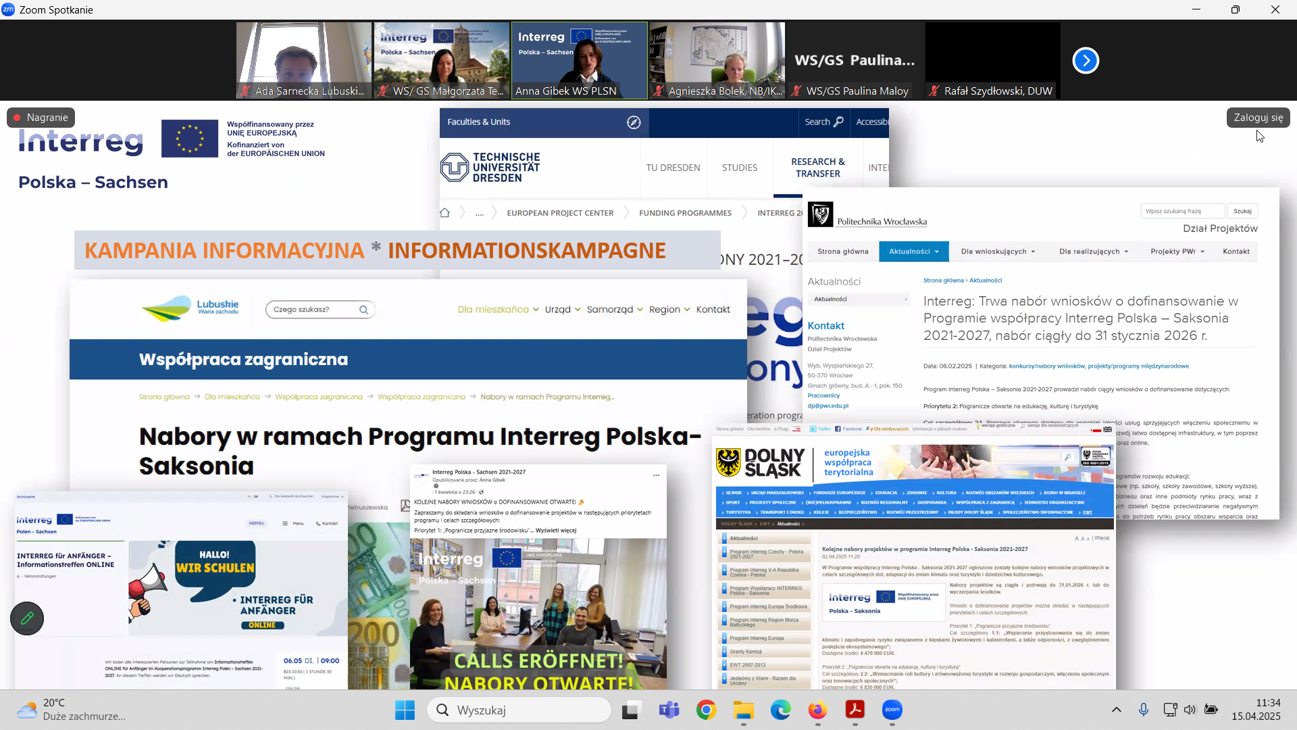The width and height of the screenshot is (1297, 730).
Task: Click the Windows Start icon
Action: 405,710
